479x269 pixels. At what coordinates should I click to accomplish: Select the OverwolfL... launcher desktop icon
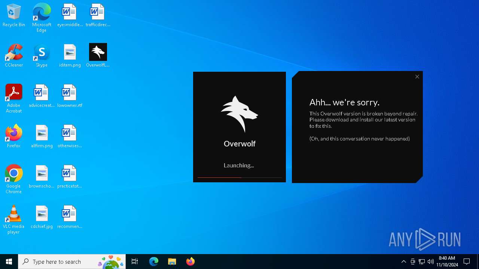point(98,56)
